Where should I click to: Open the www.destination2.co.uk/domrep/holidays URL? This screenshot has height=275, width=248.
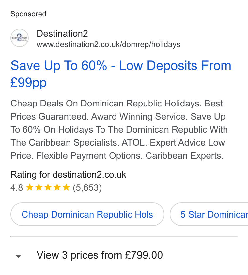[x=108, y=44]
